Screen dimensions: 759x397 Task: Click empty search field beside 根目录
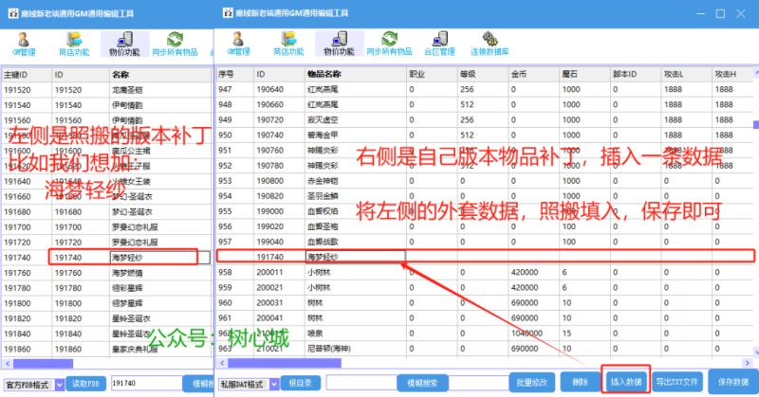click(x=361, y=383)
